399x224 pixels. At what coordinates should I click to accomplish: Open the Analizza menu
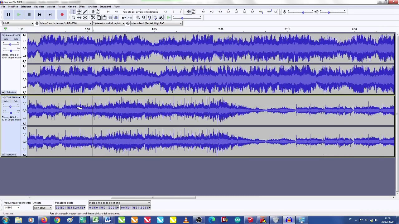pyautogui.click(x=93, y=7)
